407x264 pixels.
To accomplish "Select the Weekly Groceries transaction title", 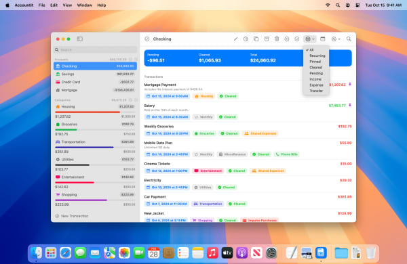I will point(159,127).
